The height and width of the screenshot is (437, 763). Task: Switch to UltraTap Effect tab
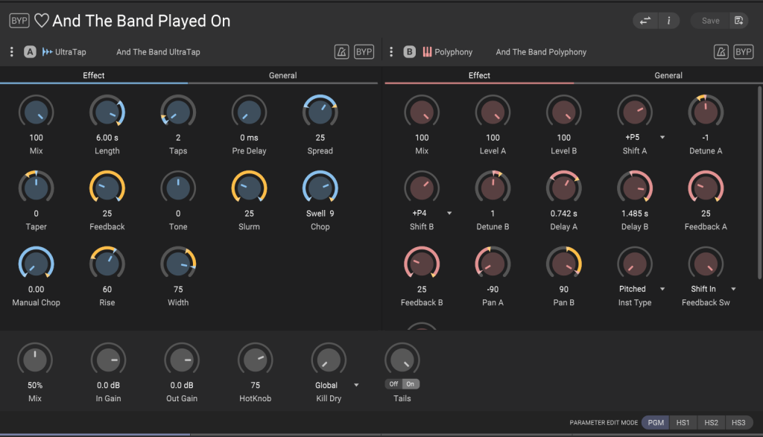pos(93,75)
